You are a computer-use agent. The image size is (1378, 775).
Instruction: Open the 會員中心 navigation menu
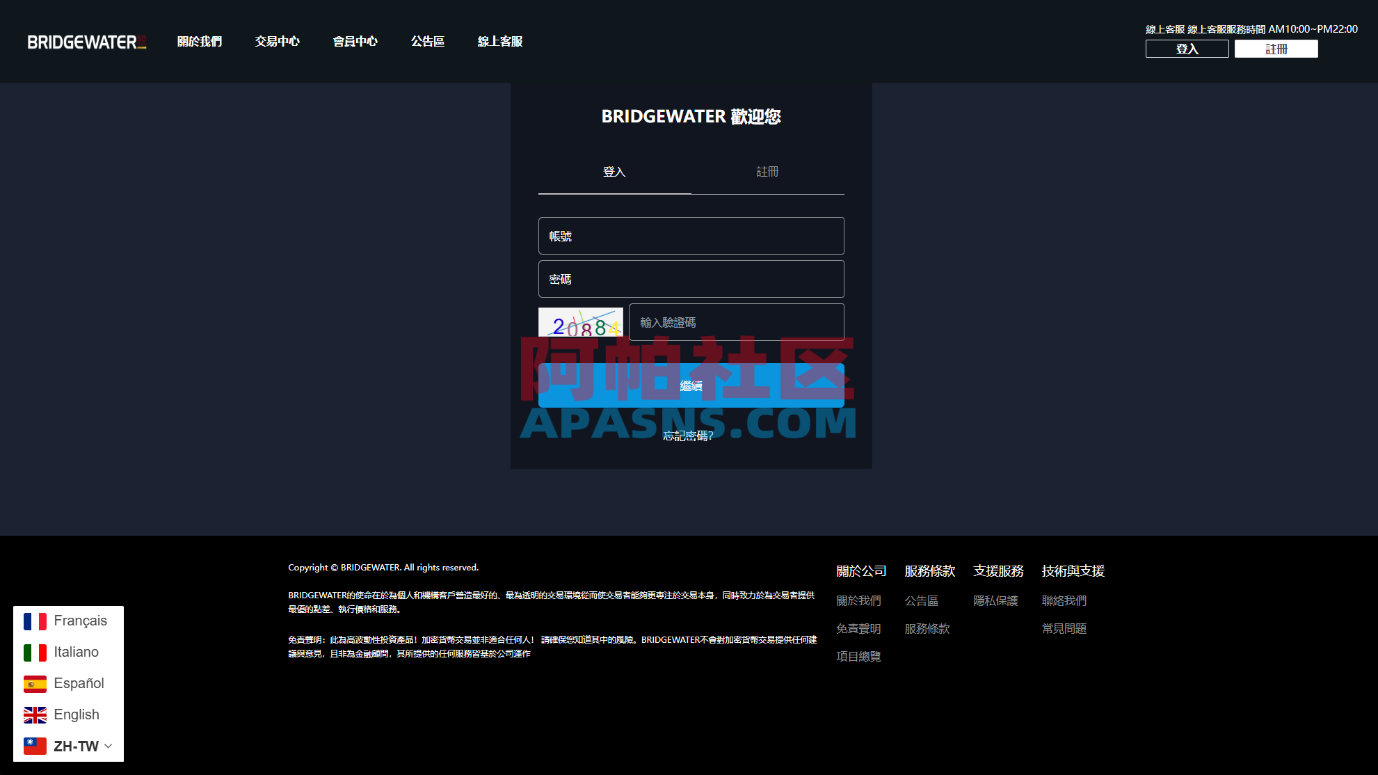pos(355,41)
